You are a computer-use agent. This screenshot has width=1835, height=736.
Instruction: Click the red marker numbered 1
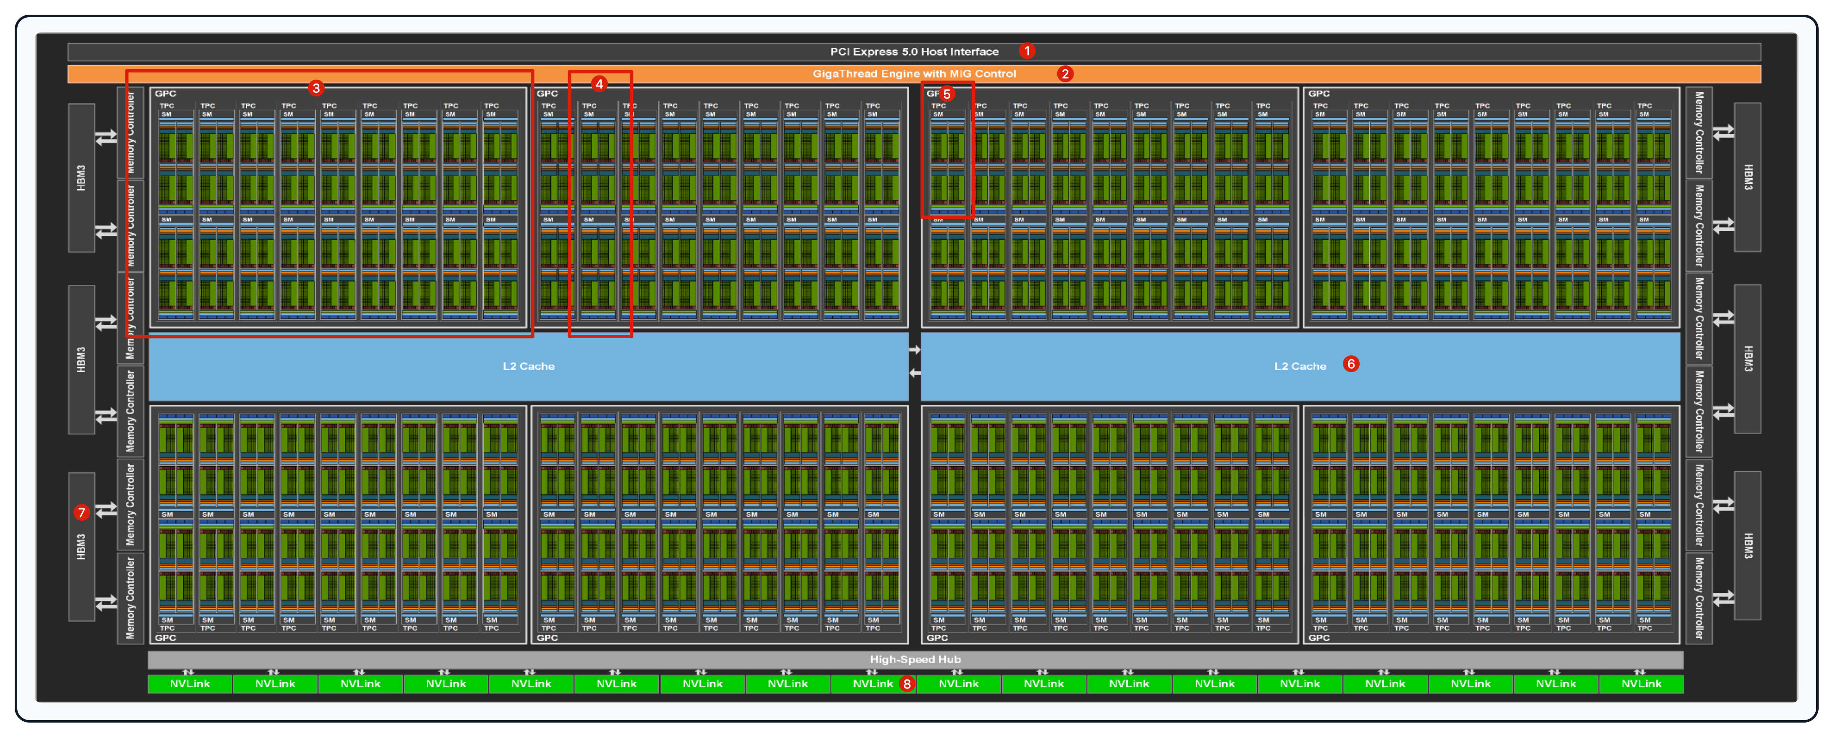point(1027,51)
